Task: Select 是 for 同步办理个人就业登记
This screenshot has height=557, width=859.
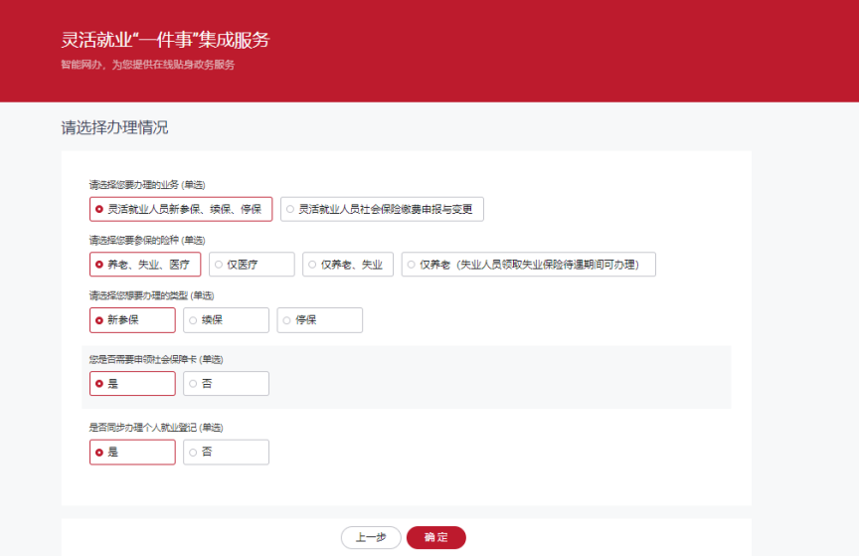Action: pos(132,453)
